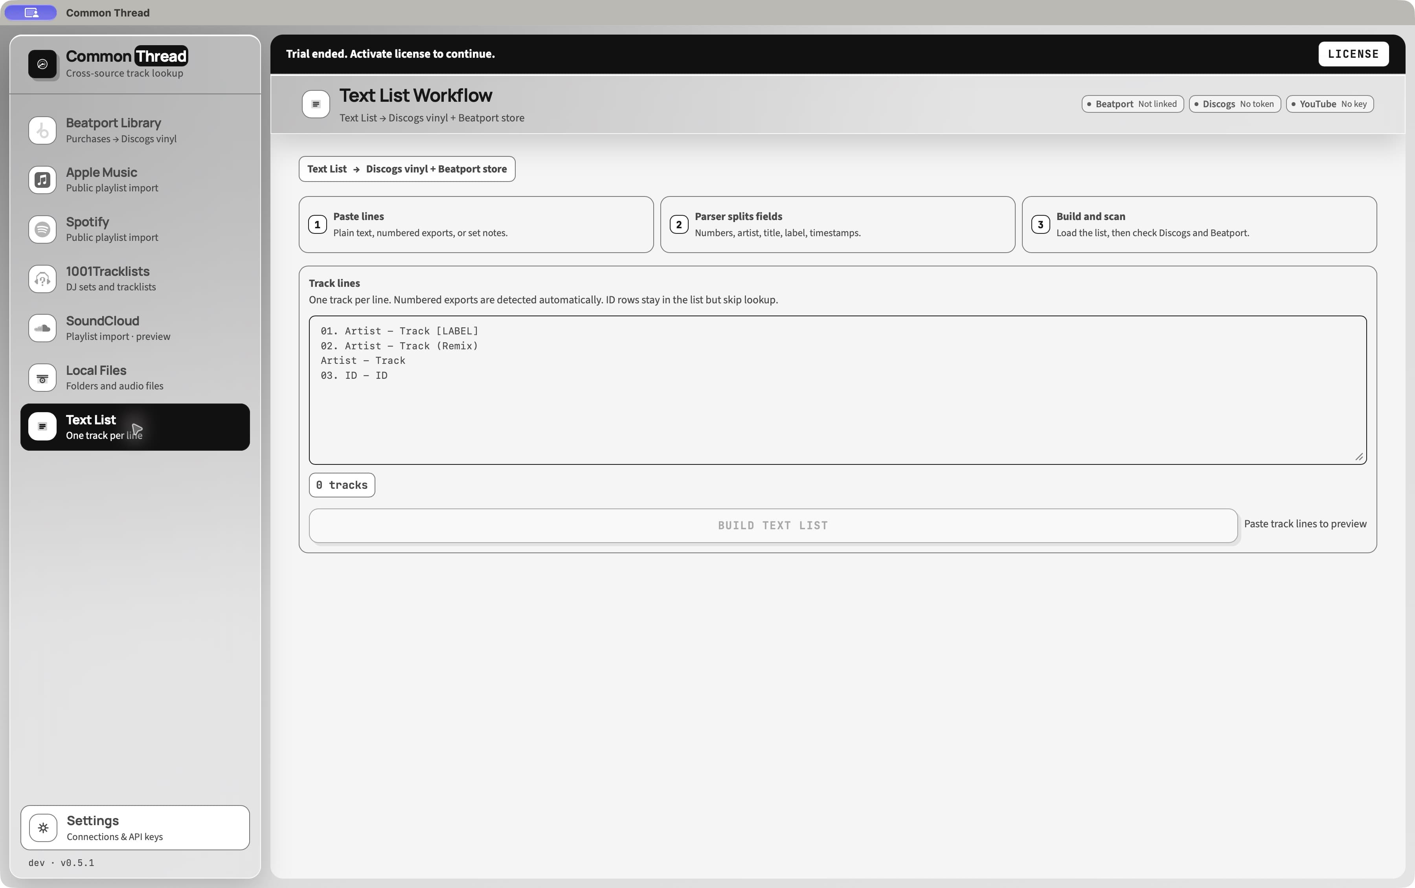Open Apple Music playlist import
This screenshot has height=888, width=1415.
coord(135,180)
